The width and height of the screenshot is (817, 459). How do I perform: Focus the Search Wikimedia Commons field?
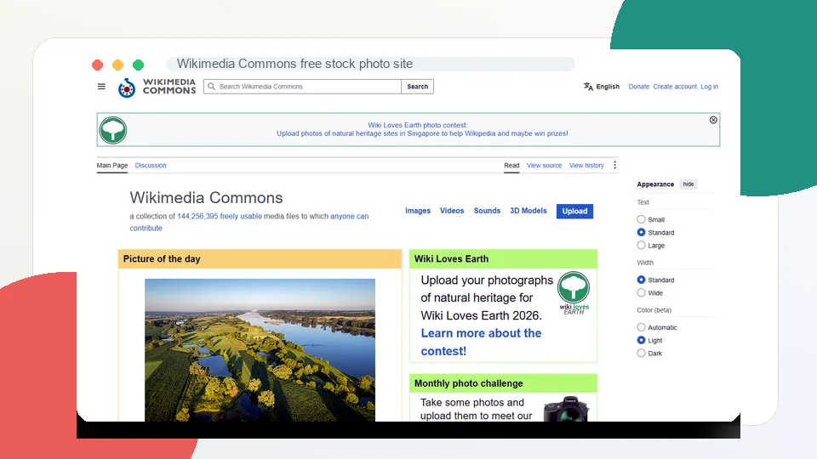pos(302,87)
